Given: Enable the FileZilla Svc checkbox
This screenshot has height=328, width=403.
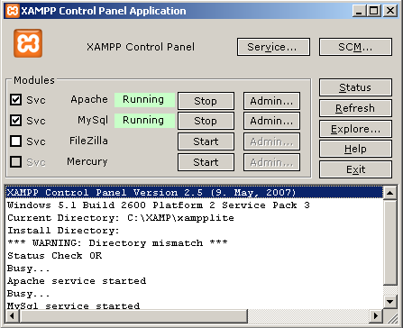Looking at the screenshot, I should pos(15,141).
